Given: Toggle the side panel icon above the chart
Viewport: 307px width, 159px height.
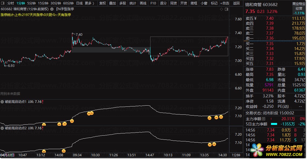Looking at the screenshot, I should (227, 9).
